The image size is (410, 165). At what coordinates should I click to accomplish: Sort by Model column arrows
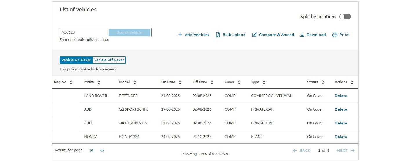(x=135, y=82)
